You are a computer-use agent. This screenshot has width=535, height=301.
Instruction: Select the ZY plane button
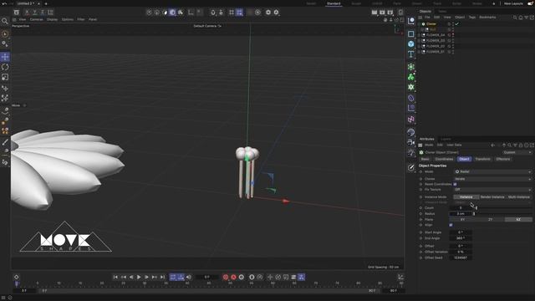pyautogui.click(x=491, y=219)
